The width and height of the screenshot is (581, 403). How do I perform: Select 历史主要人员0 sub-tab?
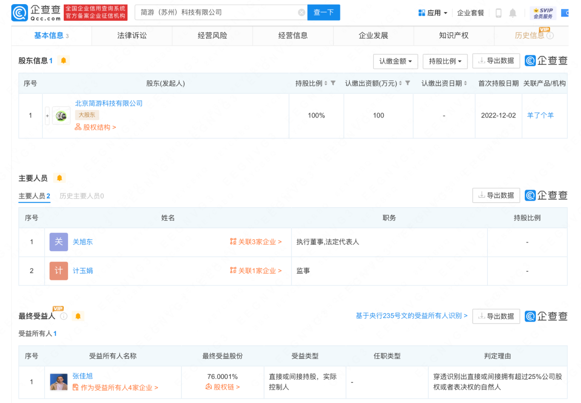(x=81, y=196)
